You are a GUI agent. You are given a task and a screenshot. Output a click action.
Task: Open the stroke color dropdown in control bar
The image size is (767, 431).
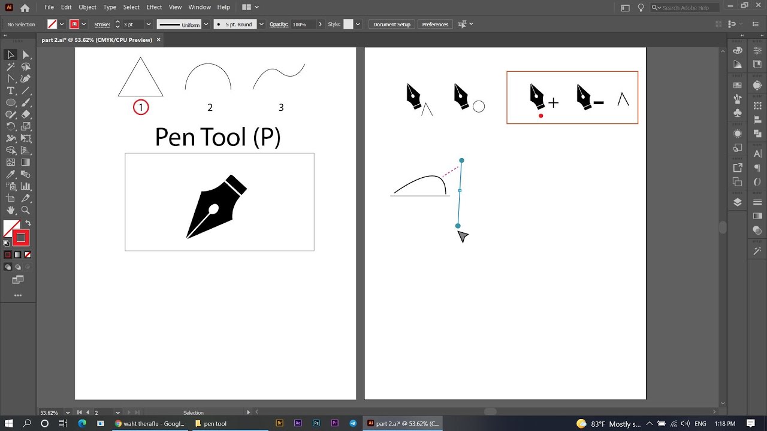(x=83, y=25)
